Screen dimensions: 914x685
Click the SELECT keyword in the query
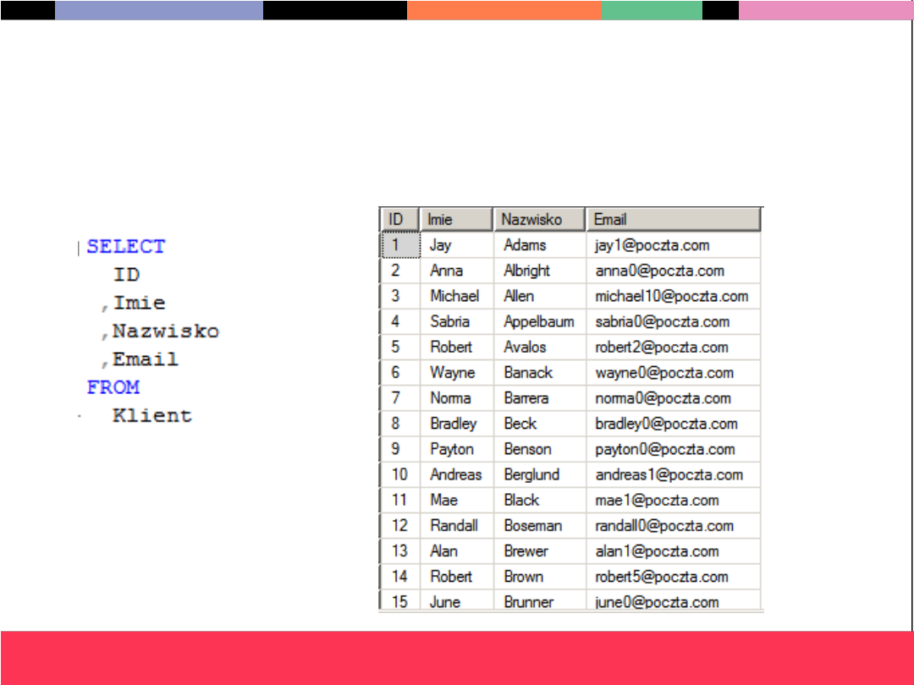[126, 247]
